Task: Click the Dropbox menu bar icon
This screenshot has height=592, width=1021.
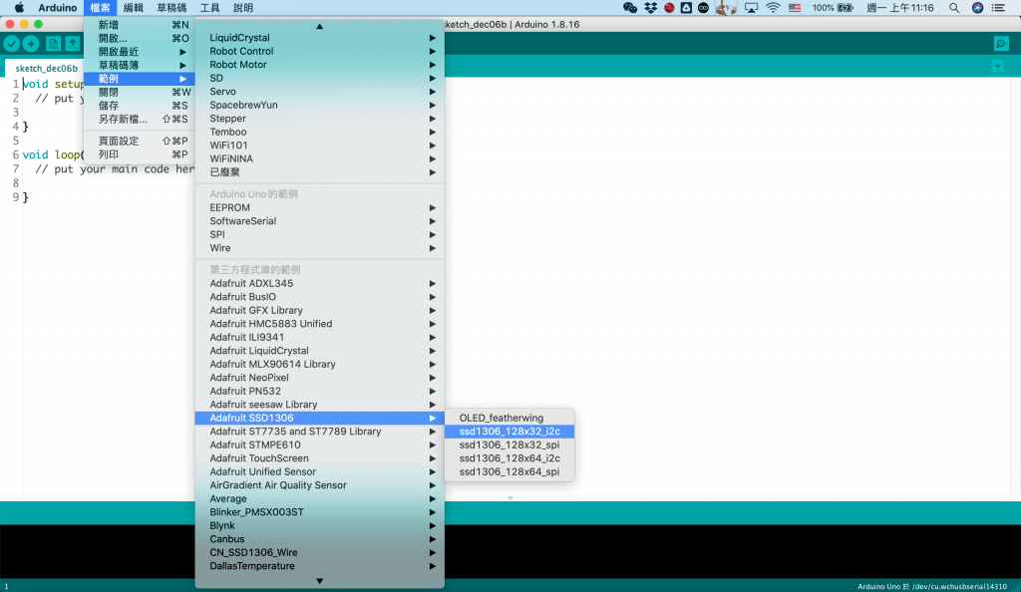Action: pos(650,8)
